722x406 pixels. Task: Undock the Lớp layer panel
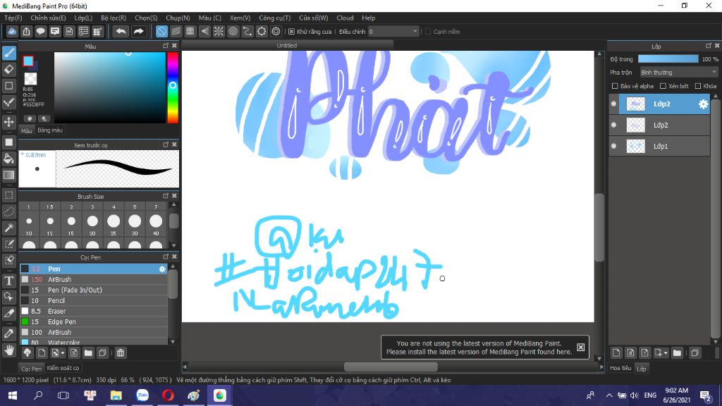708,46
